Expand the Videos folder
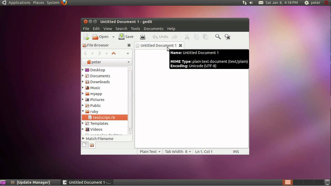Viewport: 331px width, 186px height. click(x=83, y=129)
